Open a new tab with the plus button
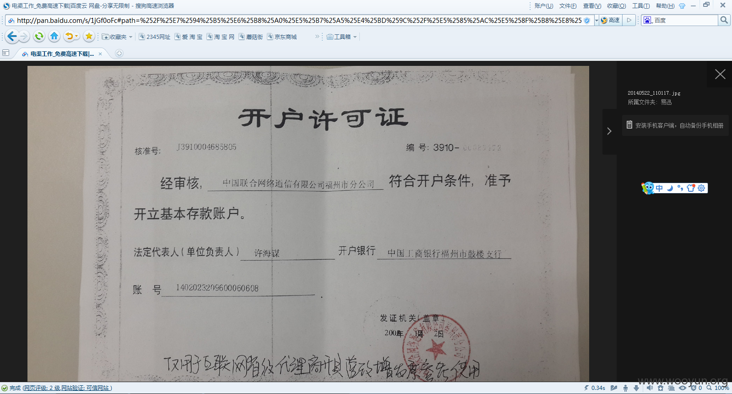Image resolution: width=732 pixels, height=394 pixels. tap(119, 54)
